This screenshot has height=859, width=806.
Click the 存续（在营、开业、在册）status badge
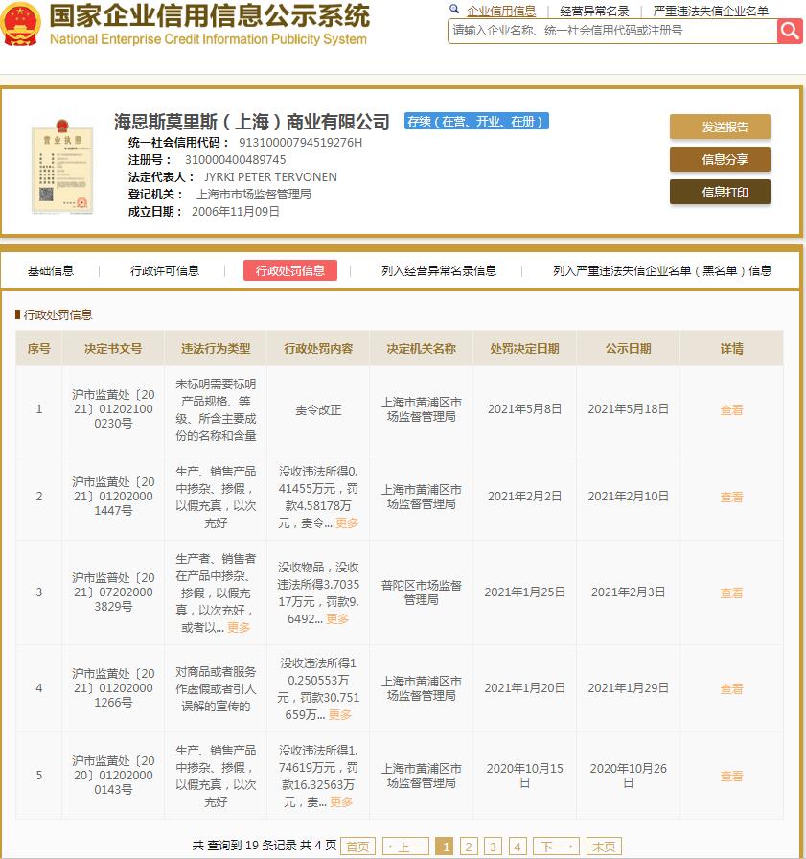pos(476,121)
